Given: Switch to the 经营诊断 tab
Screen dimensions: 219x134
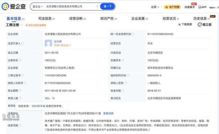Looking at the screenshot, I should [x=78, y=19].
